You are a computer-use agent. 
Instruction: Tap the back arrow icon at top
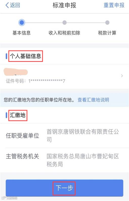click(7, 5)
